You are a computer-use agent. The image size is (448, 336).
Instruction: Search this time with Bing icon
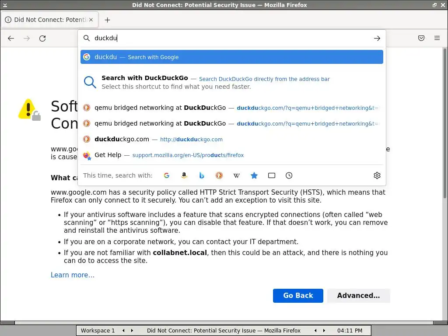[x=202, y=175]
